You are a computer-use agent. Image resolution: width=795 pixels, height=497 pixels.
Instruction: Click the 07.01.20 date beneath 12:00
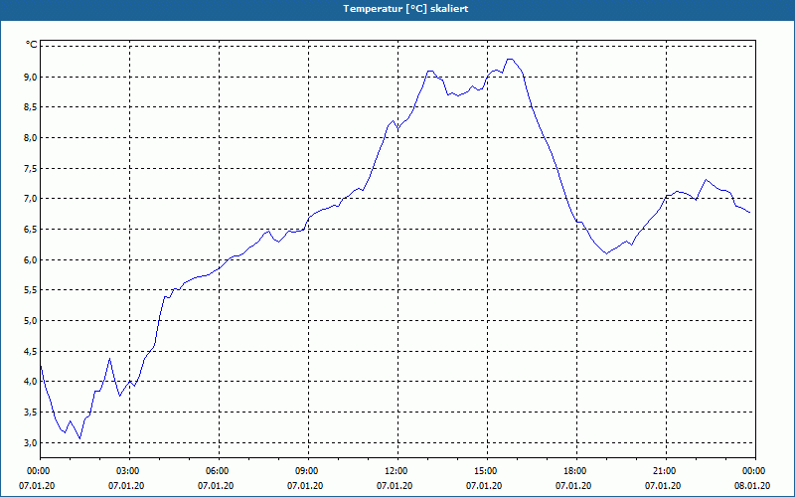[x=395, y=486]
